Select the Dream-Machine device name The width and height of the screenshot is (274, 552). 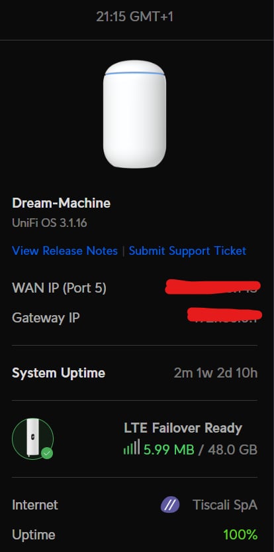point(61,203)
